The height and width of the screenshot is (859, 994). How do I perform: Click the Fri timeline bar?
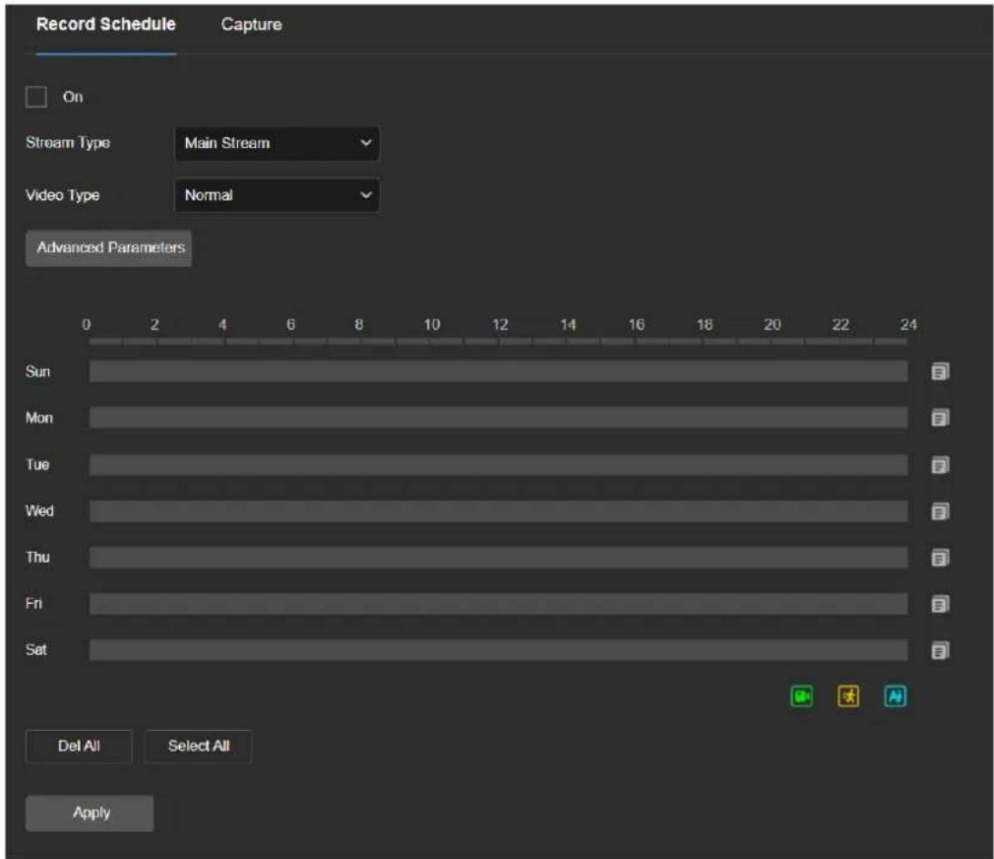(x=498, y=604)
